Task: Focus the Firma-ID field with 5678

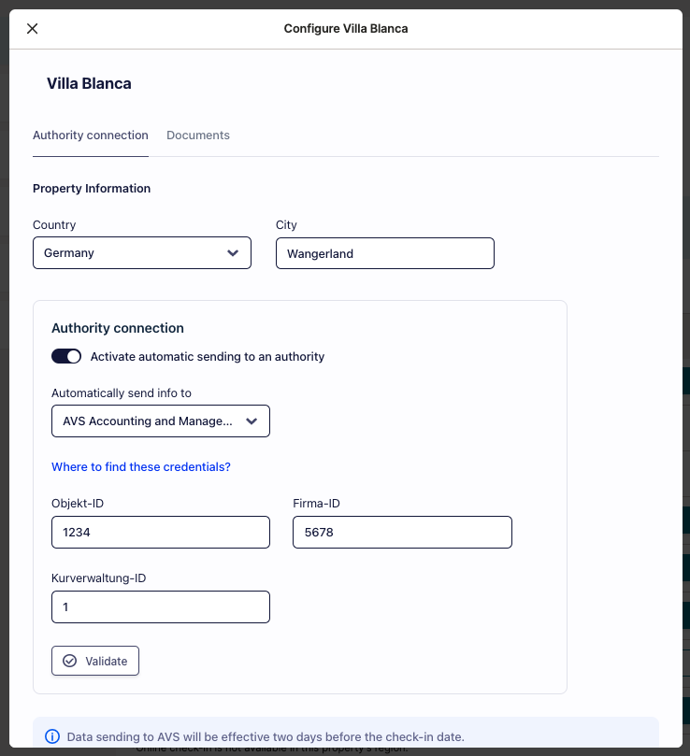Action: [402, 533]
